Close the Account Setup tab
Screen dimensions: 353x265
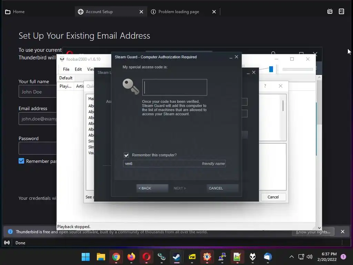pos(141,12)
